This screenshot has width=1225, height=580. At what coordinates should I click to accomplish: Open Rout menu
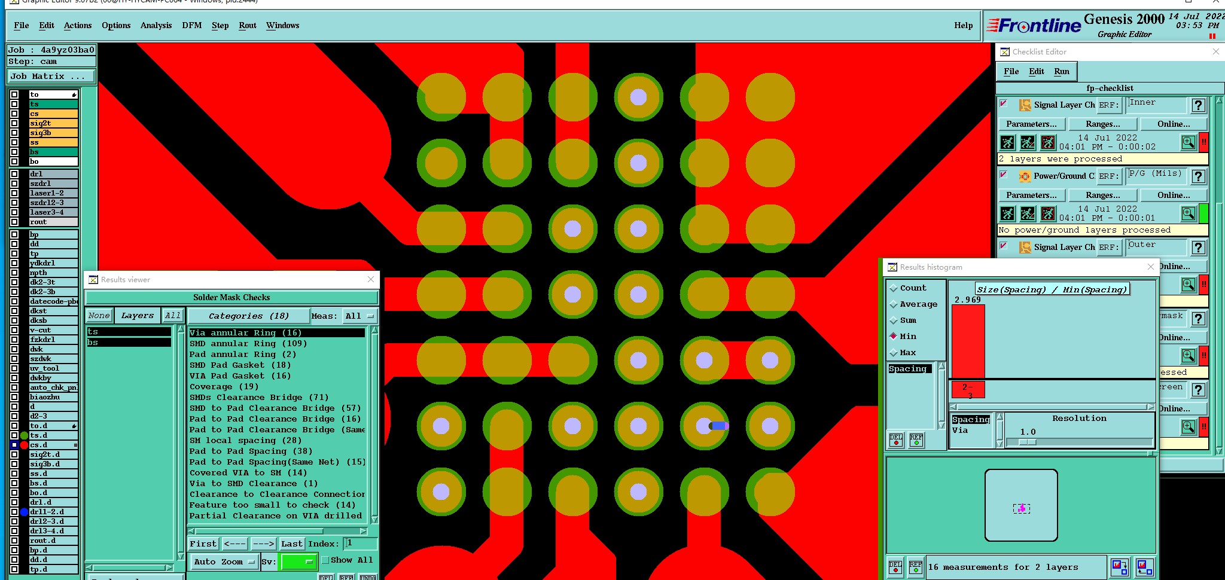(x=248, y=25)
